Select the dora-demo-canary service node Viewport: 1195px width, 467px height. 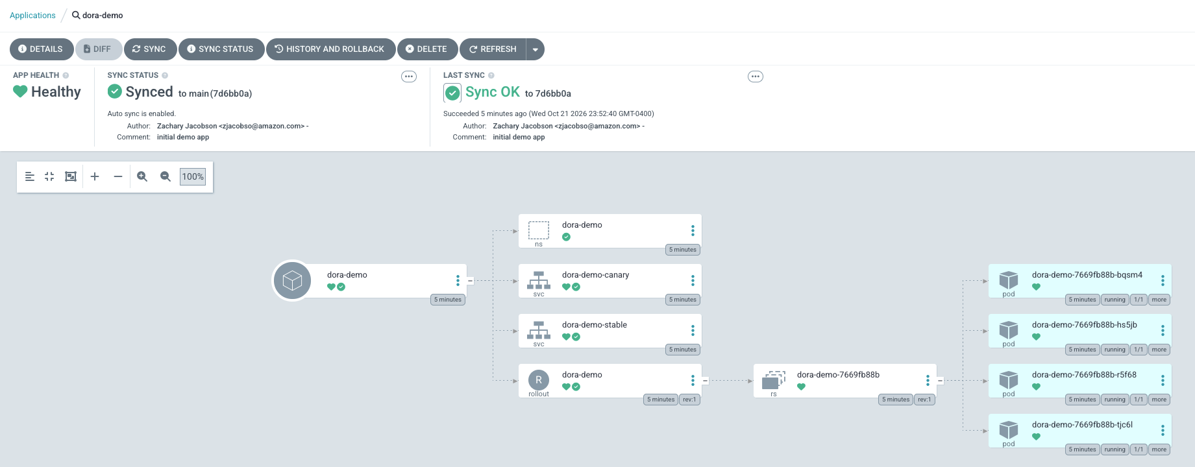(610, 281)
